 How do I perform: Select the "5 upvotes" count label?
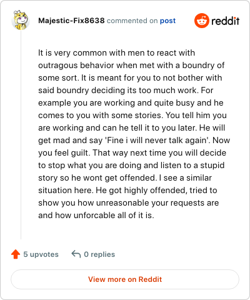41,254
